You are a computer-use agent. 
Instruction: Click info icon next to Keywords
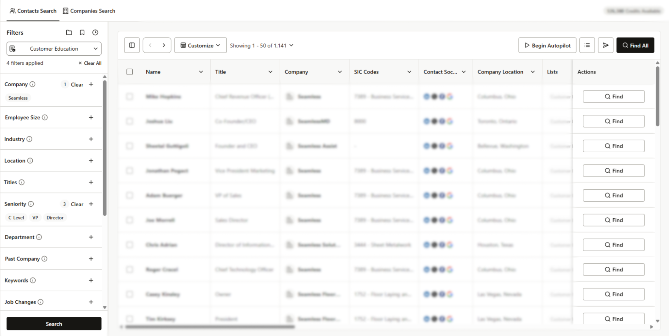tap(33, 280)
